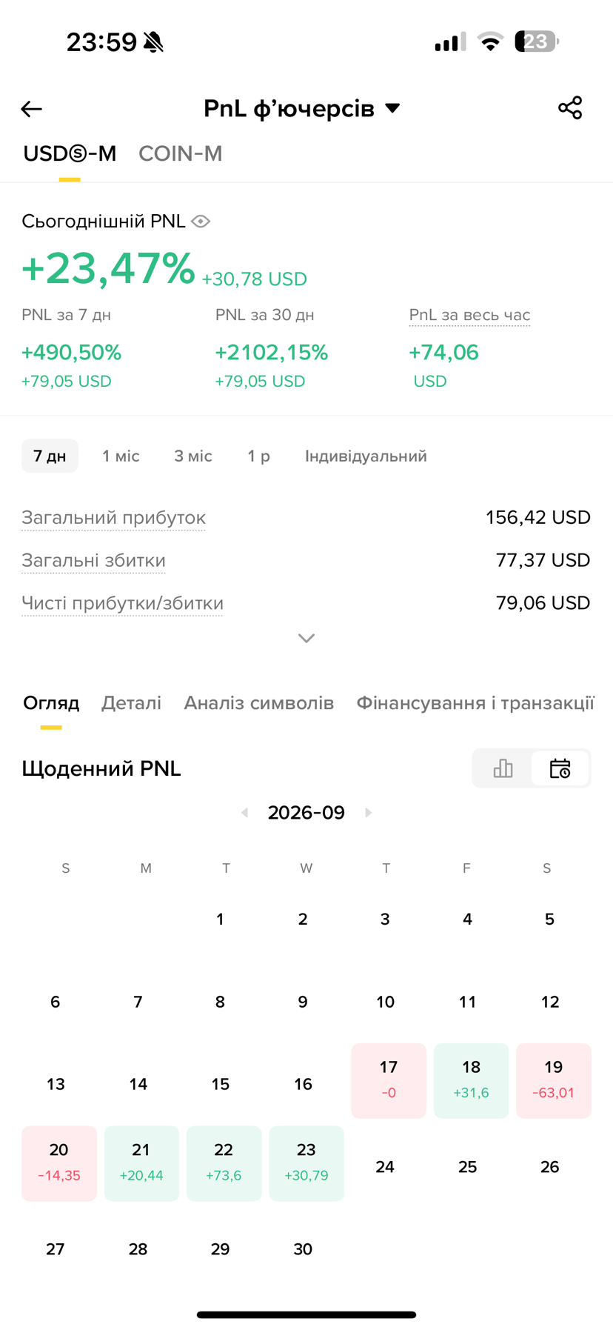Open the share icon
The height and width of the screenshot is (1330, 613).
(570, 107)
